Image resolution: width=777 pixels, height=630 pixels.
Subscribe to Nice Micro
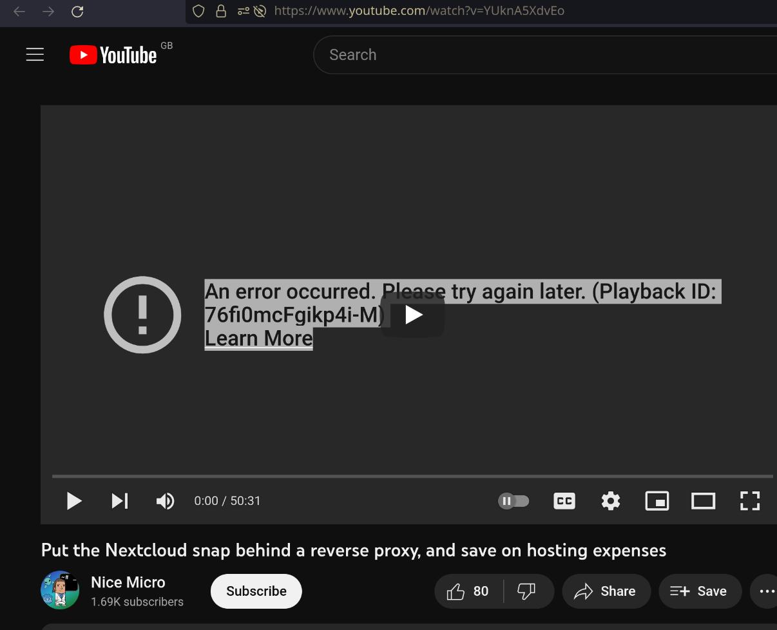click(x=256, y=591)
